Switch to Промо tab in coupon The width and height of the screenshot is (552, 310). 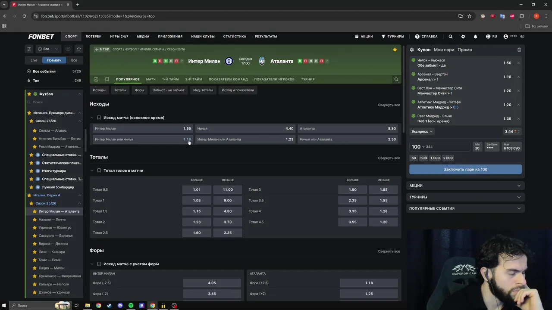[465, 50]
